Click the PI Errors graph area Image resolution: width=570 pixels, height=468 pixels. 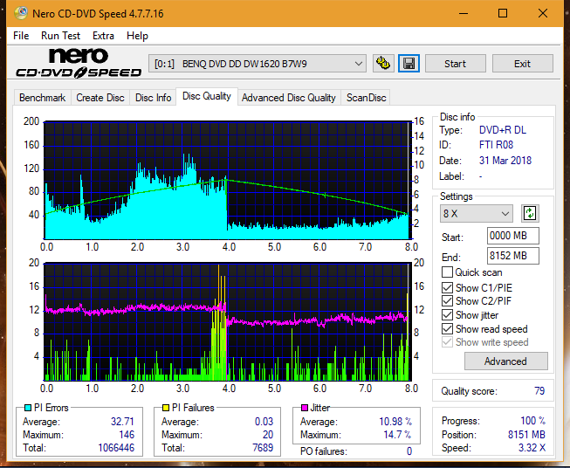tap(229, 181)
